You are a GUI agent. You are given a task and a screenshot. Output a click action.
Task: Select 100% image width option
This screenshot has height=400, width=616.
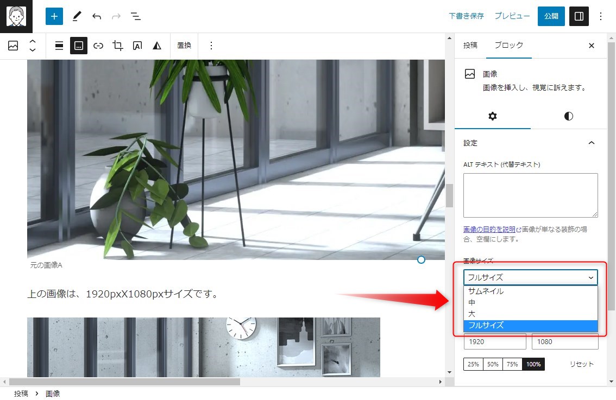coord(532,364)
